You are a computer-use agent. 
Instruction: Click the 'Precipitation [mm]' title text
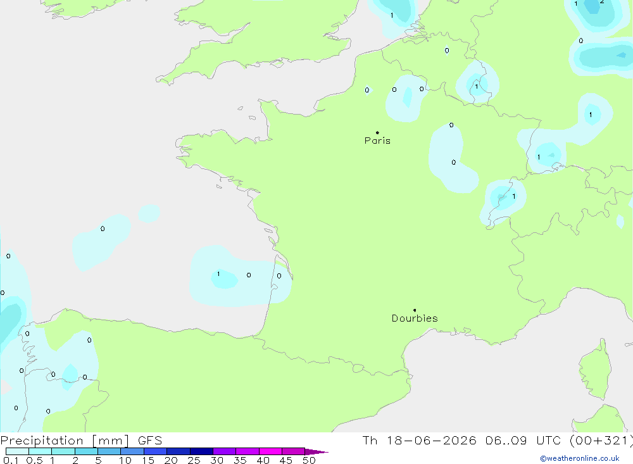pyautogui.click(x=65, y=441)
